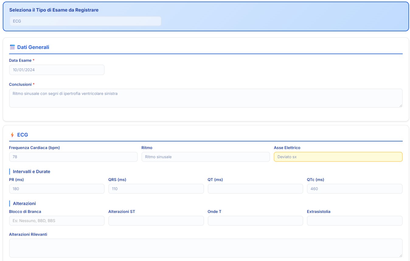Focus the highlighted Asse Elettrico field
The image size is (410, 261).
(x=338, y=157)
